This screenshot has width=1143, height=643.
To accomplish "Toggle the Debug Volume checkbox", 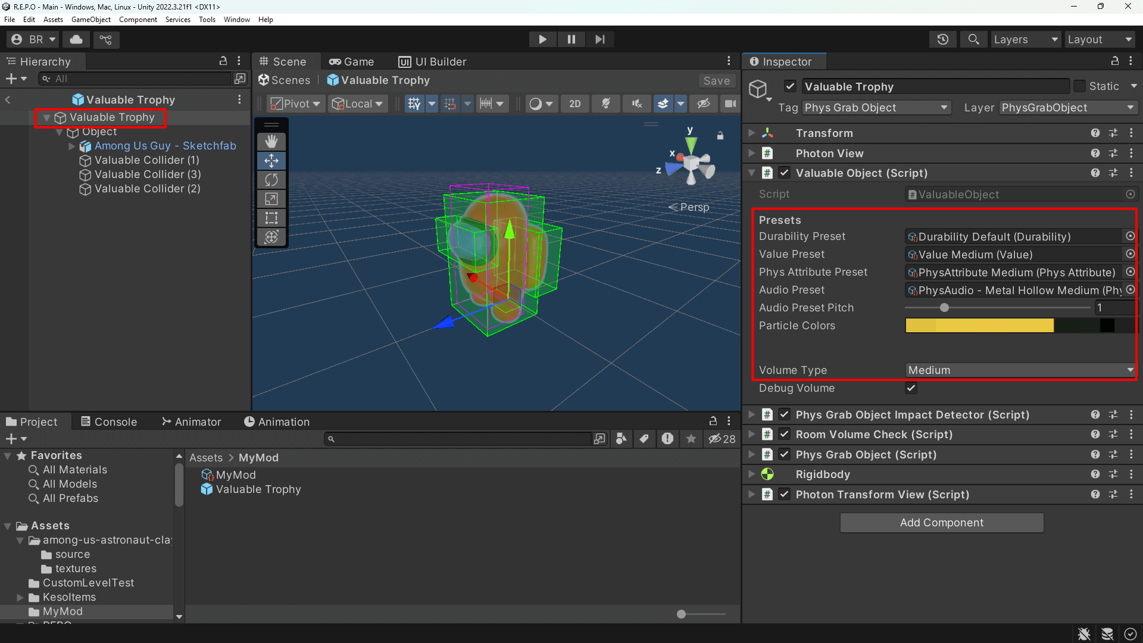I will coord(911,388).
